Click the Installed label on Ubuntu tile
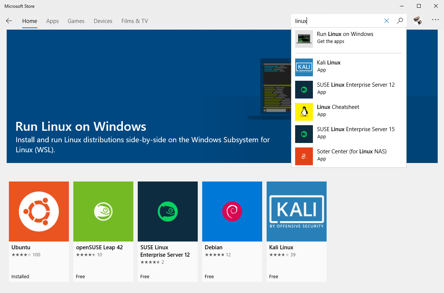The height and width of the screenshot is (293, 444). tap(20, 277)
